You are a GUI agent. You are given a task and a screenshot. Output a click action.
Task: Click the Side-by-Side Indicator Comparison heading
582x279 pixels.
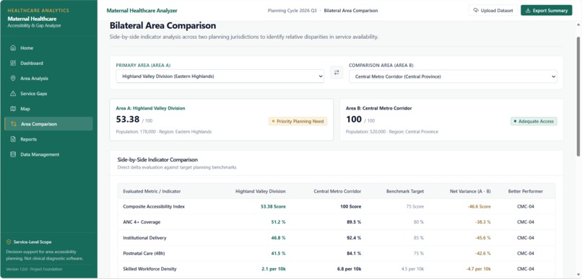pos(157,160)
